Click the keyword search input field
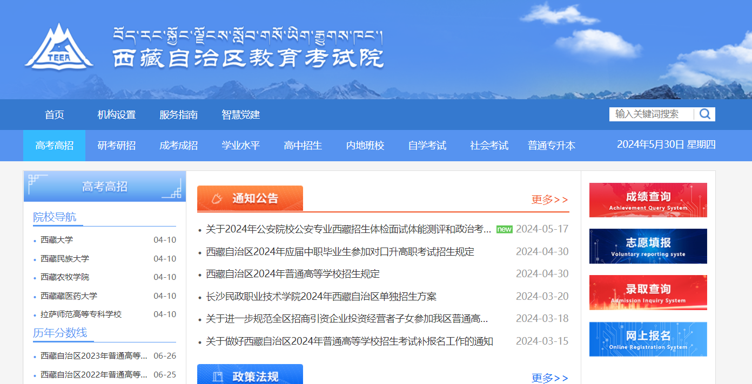The width and height of the screenshot is (752, 384). 653,114
